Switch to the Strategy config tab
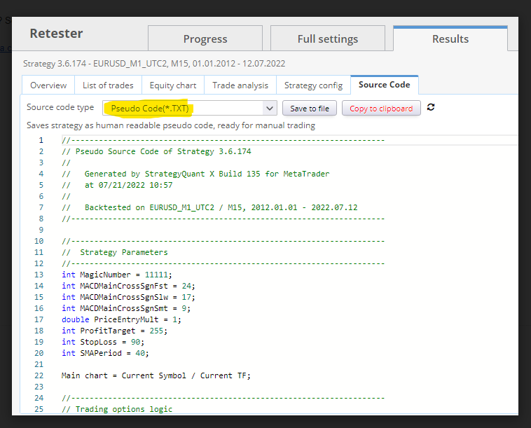 (x=313, y=85)
